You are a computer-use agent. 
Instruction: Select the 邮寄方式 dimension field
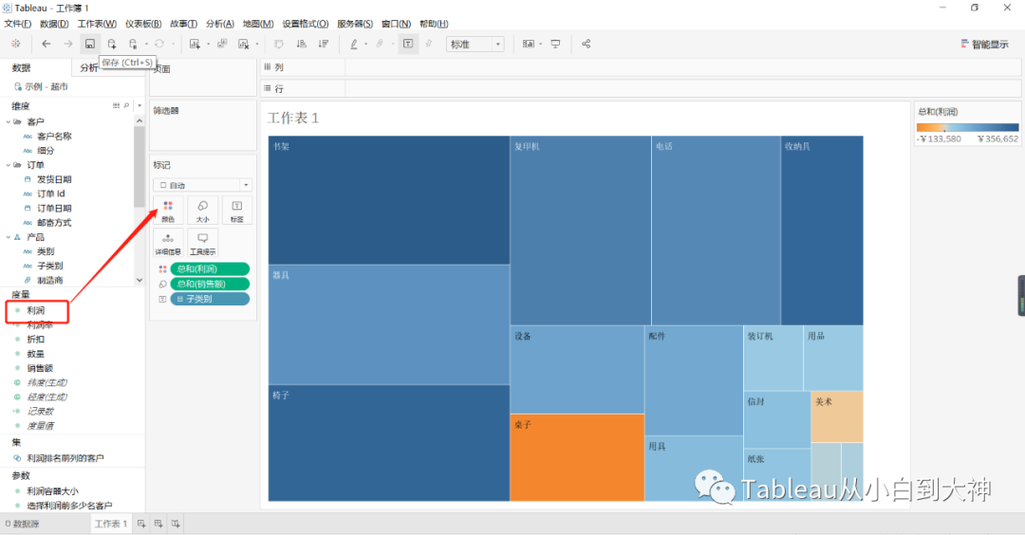pos(54,222)
